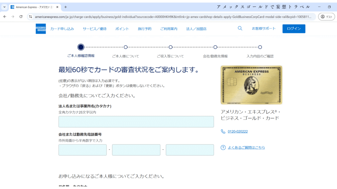Click the ログイン button
This screenshot has height=189, width=337.
pyautogui.click(x=294, y=29)
